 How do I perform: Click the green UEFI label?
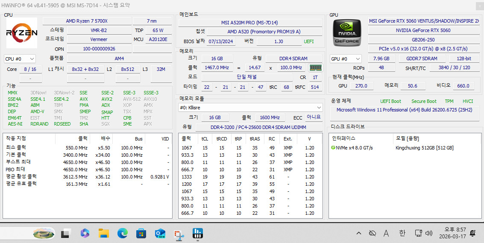309,41
